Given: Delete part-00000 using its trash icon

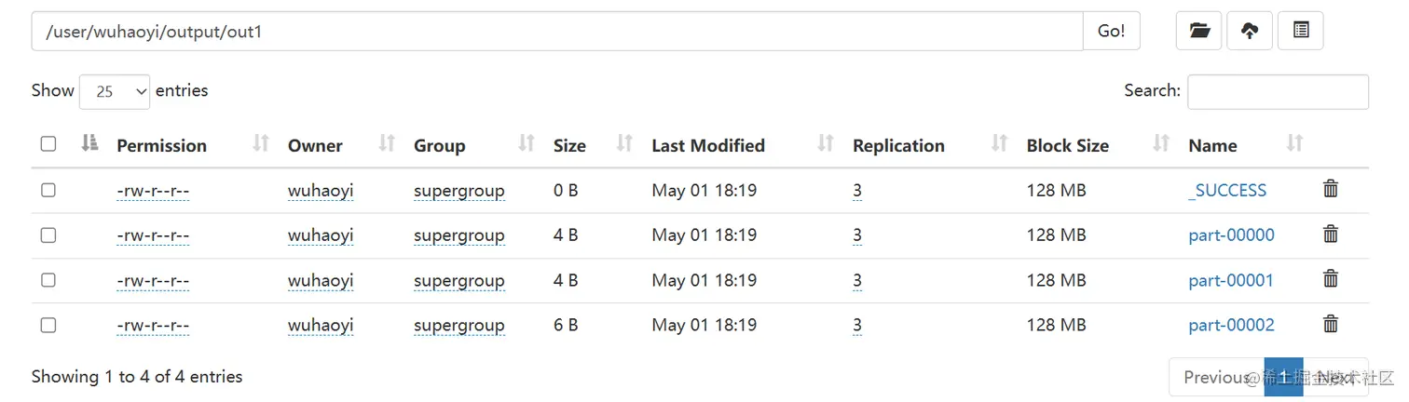Looking at the screenshot, I should click(x=1331, y=234).
